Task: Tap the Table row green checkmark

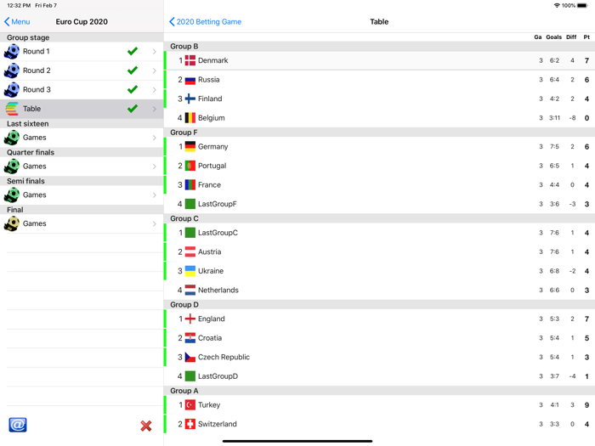Action: tap(133, 109)
